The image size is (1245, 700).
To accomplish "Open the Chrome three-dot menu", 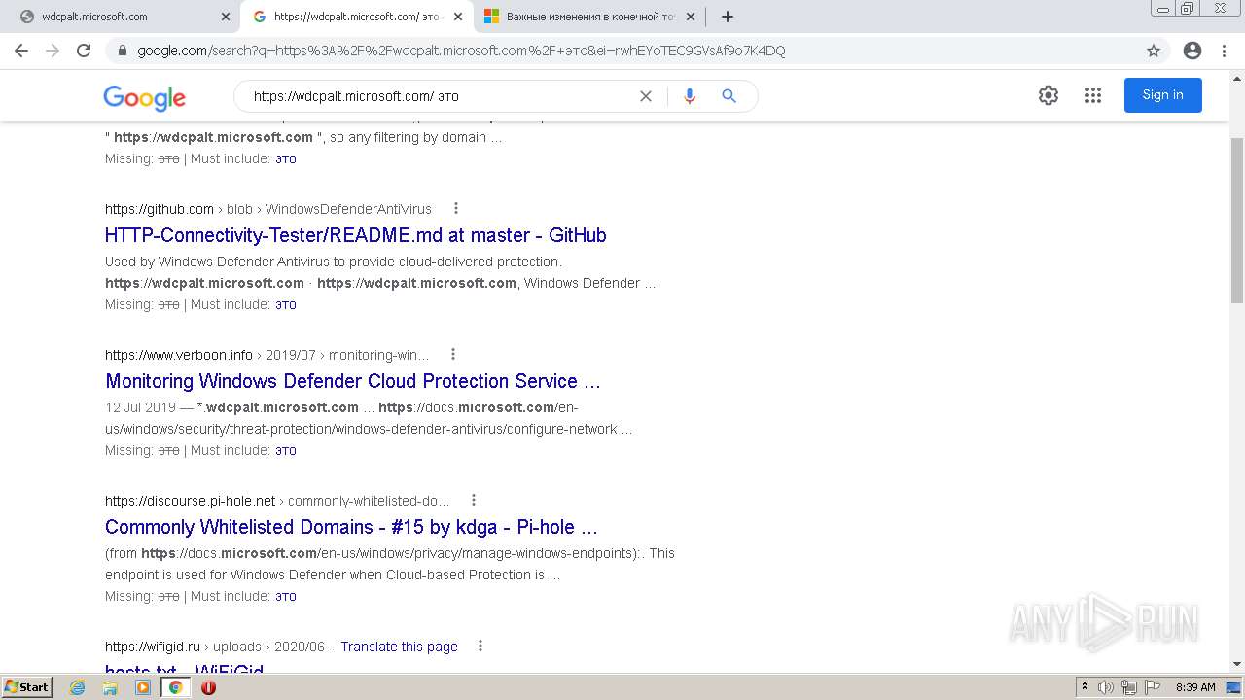I will point(1224,51).
